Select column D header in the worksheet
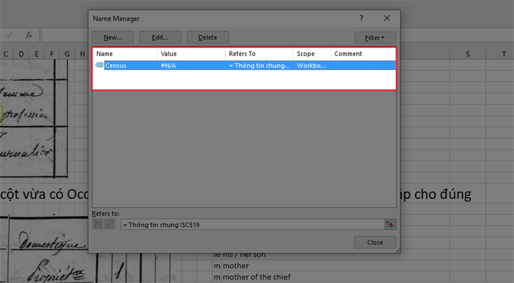The width and height of the screenshot is (514, 283). [x=21, y=54]
